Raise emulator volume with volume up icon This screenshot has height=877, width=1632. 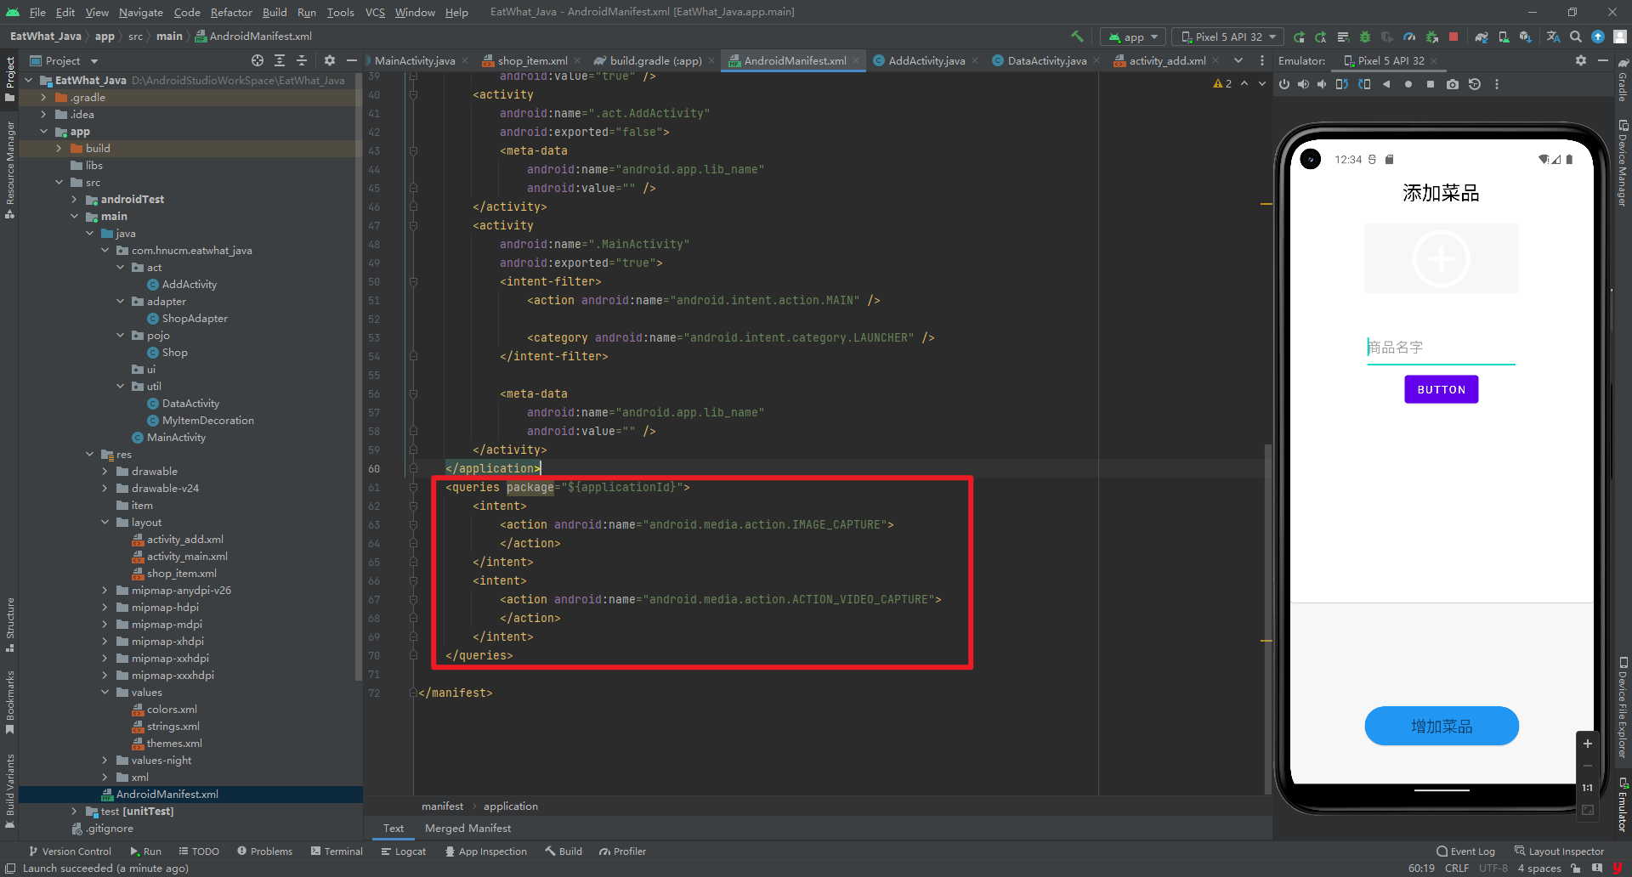[1303, 84]
